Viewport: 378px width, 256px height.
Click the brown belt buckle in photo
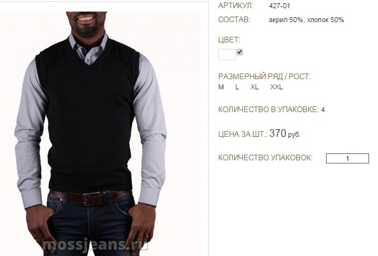pyautogui.click(x=91, y=198)
